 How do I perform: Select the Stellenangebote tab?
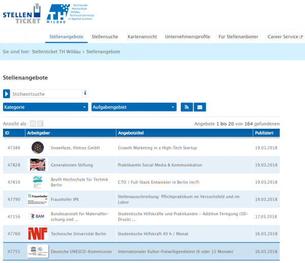coord(66,37)
